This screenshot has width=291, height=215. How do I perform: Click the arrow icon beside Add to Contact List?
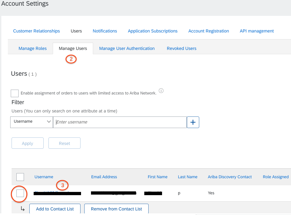23,209
